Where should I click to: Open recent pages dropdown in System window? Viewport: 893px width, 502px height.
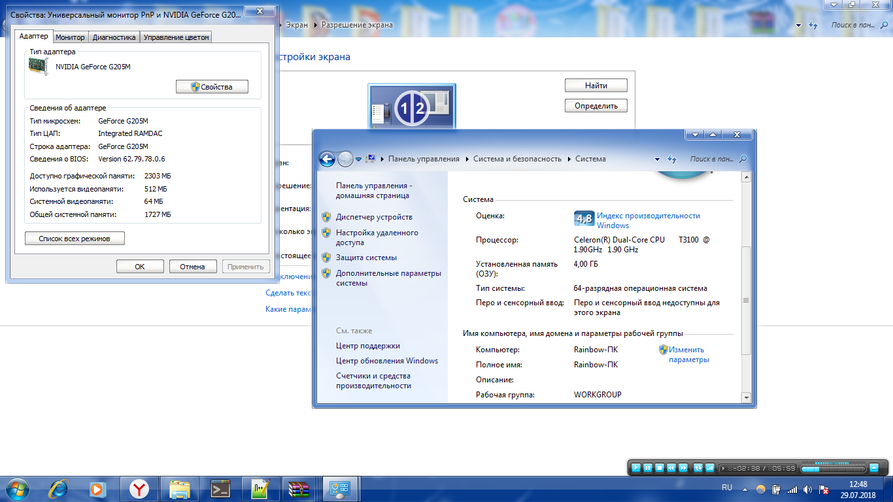[358, 159]
